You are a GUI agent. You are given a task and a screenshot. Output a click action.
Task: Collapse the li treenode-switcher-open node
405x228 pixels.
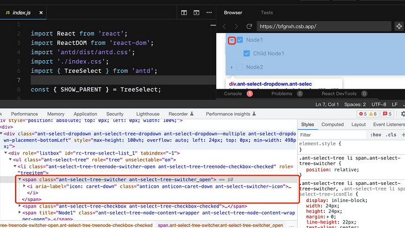15,166
